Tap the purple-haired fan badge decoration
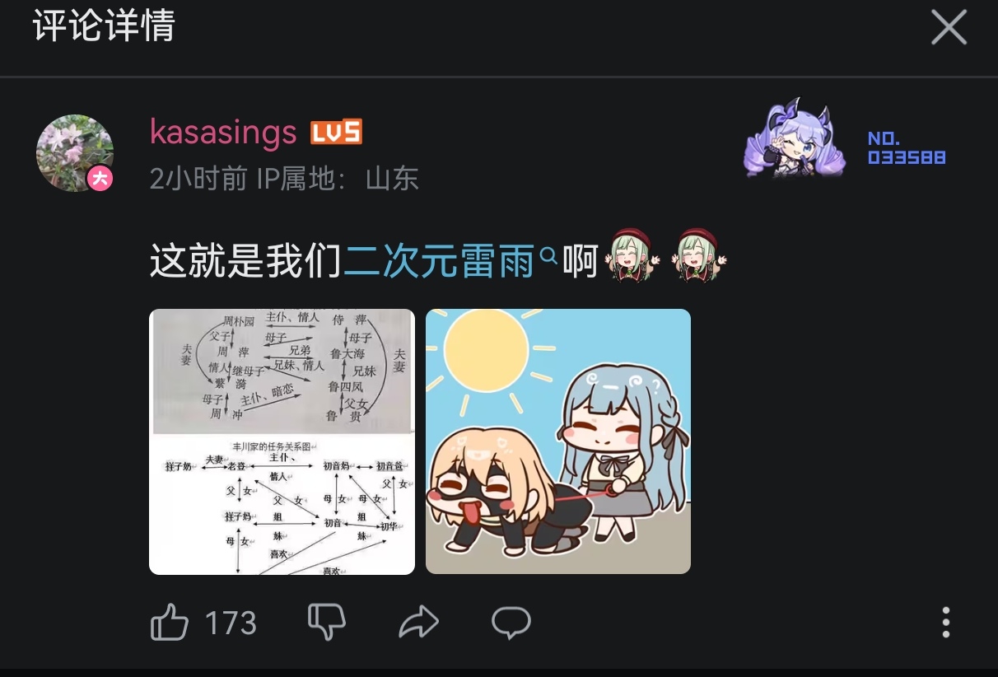 tap(795, 137)
